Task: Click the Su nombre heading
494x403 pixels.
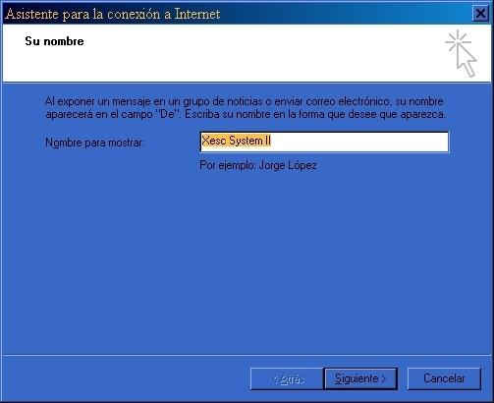Action: click(54, 41)
